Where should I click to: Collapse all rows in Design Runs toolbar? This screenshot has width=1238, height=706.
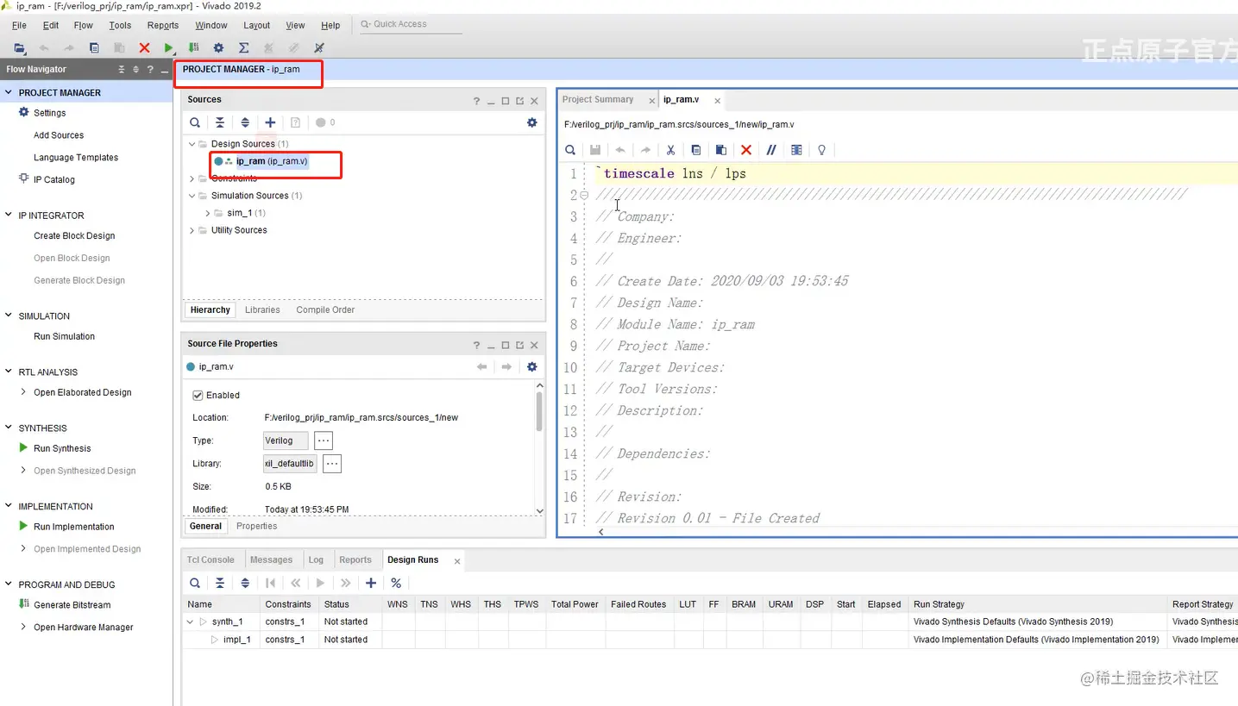[220, 584]
